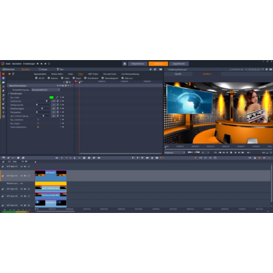Toggle visibility eye on A/V Spur (3)
273x273 pixels.
(x=22, y=189)
